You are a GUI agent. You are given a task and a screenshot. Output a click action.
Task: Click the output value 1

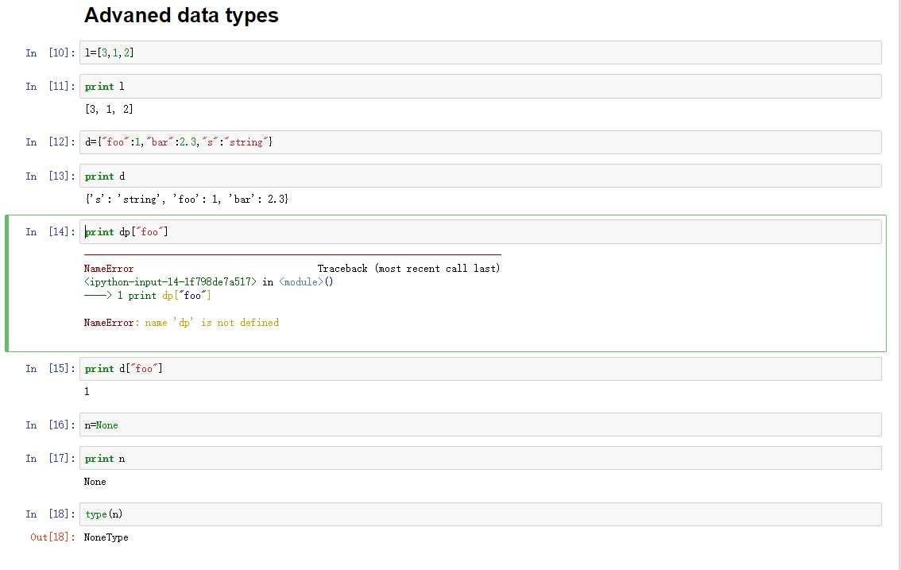point(87,392)
